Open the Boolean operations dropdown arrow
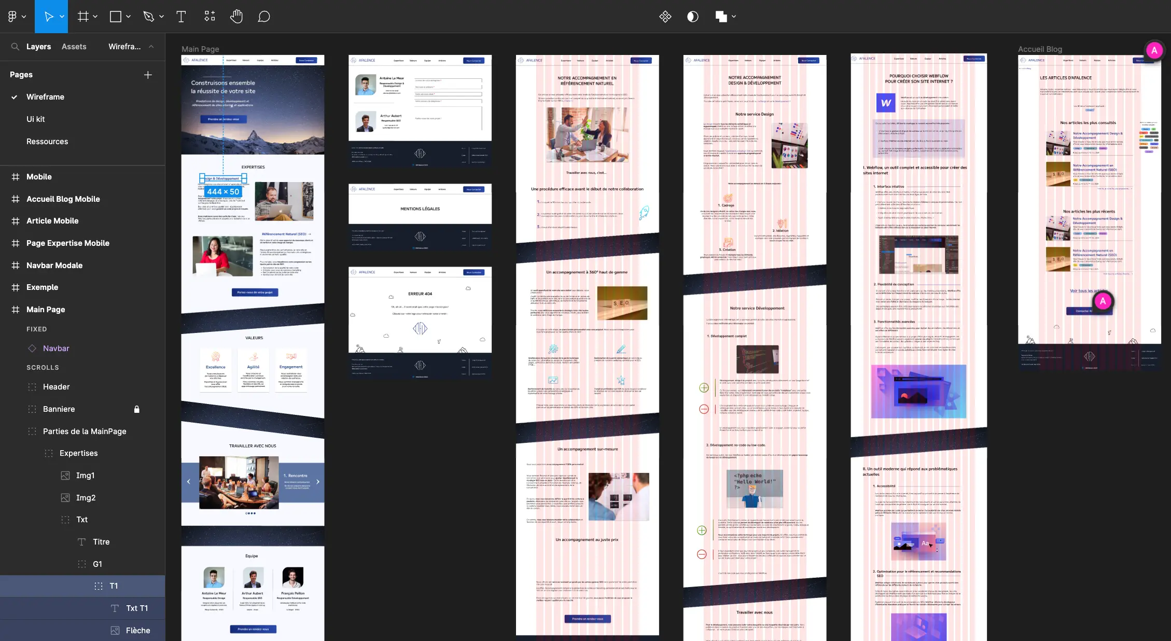 [734, 17]
